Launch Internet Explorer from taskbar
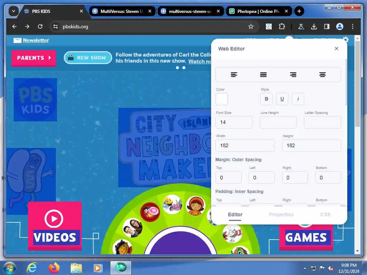 click(32, 268)
